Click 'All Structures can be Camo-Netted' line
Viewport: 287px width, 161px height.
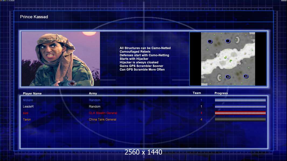coord(145,48)
